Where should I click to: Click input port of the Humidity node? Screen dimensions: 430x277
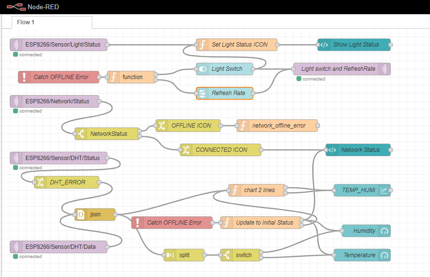[342, 231]
